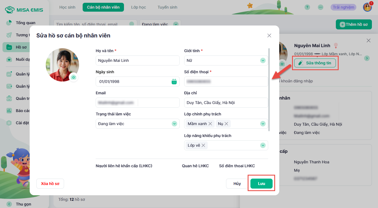Click the dialog's vertical scrollbar
378x208 pixels.
[269, 89]
